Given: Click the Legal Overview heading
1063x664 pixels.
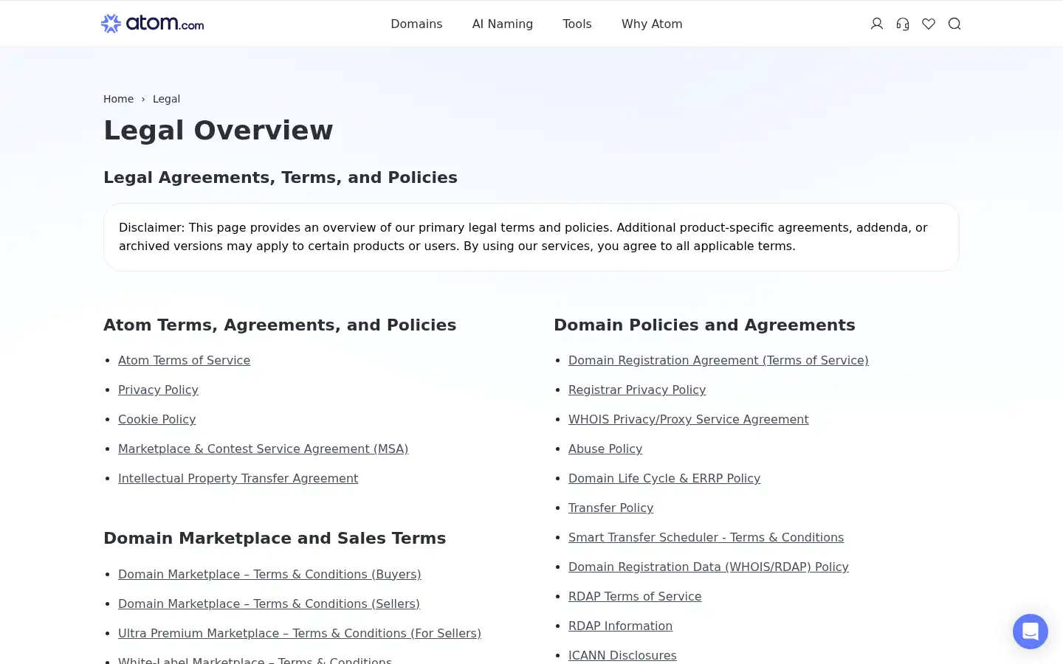Looking at the screenshot, I should 219,130.
